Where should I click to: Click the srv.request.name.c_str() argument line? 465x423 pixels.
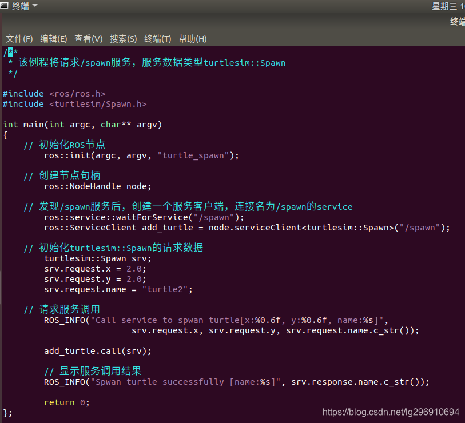275,330
